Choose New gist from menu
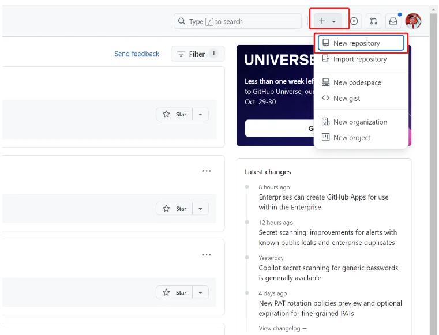This screenshot has height=335, width=439. 347,98
